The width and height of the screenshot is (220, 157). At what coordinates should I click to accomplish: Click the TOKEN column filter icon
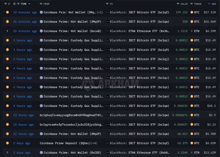(x=191, y=4)
